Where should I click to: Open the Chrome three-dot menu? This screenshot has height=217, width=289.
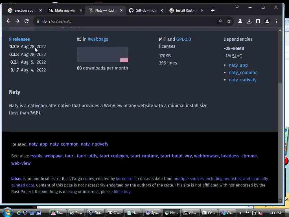click(x=276, y=21)
